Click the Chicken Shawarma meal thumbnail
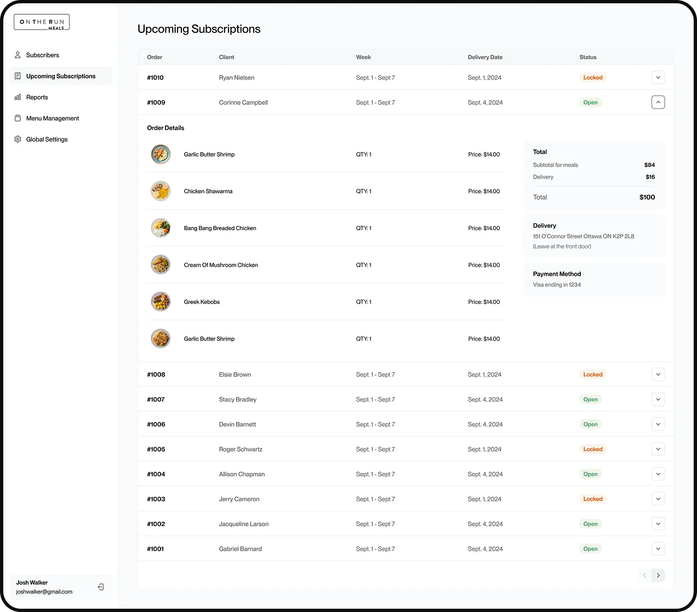Screen dimensions: 697x612 (x=161, y=191)
